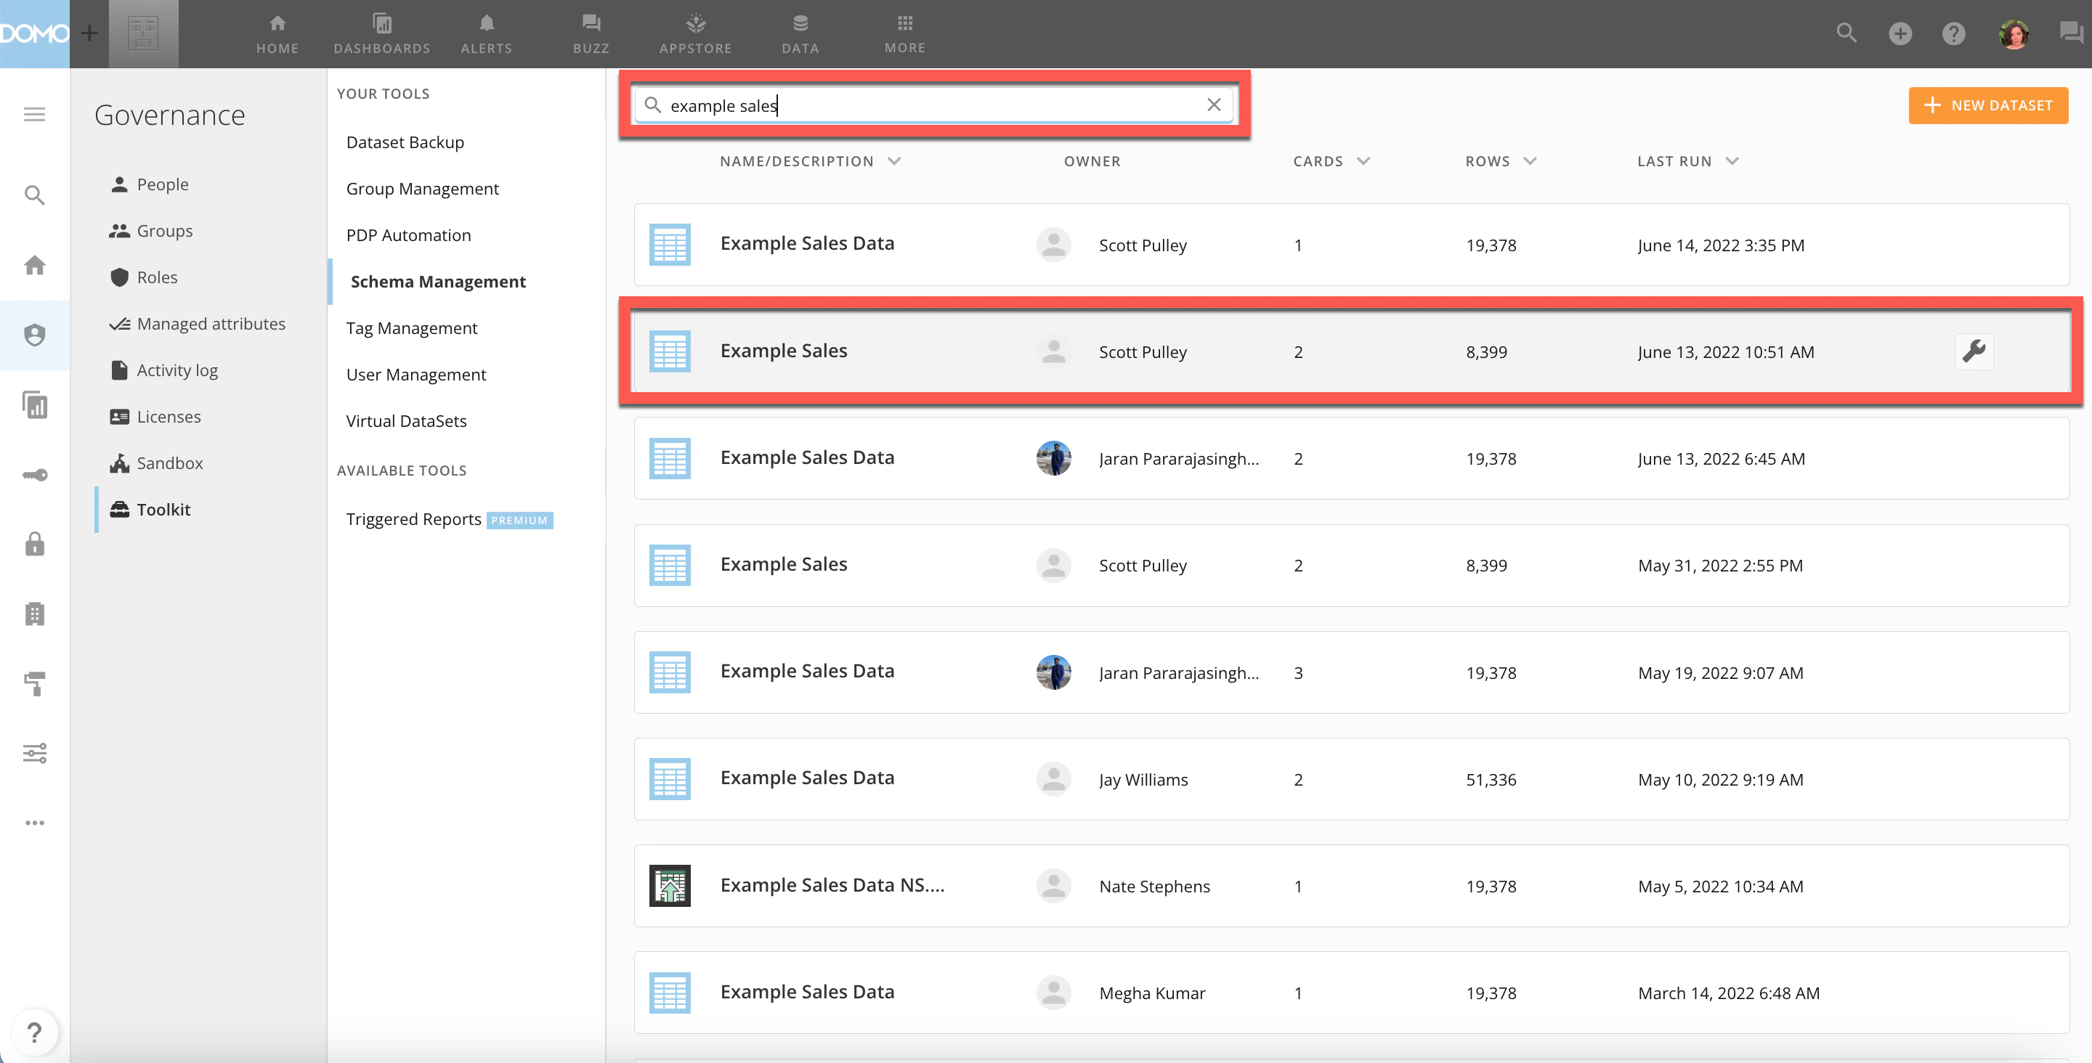
Task: Click the round question-mark button at bottom left
Action: 35,1033
